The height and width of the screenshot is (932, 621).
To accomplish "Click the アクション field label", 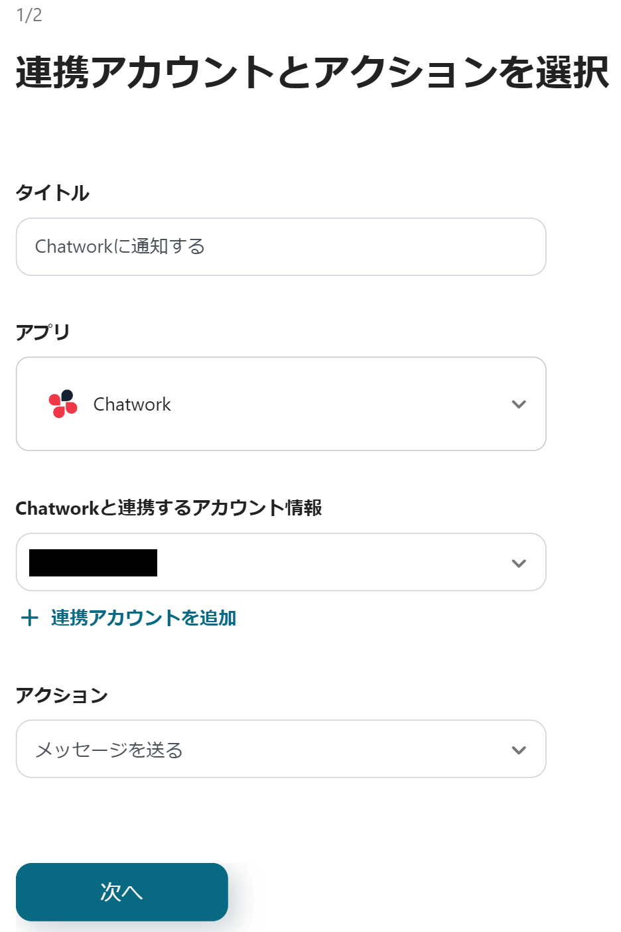I will tap(62, 695).
